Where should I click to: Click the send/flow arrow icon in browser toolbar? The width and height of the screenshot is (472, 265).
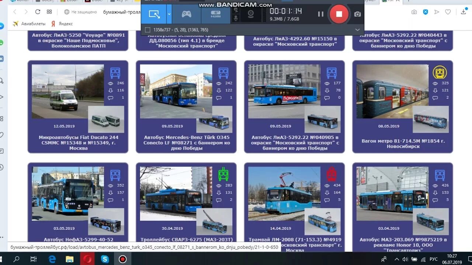point(437,12)
